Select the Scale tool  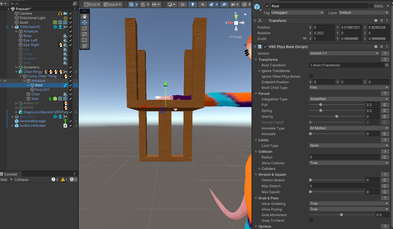coord(85,34)
